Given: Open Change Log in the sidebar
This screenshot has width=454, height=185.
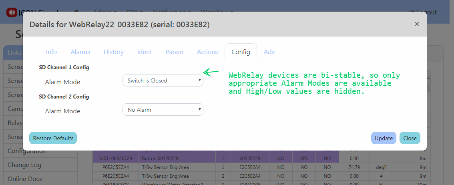Looking at the screenshot, I should (x=24, y=165).
